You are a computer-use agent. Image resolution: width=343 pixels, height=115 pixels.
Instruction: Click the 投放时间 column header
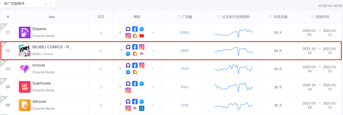[x=322, y=17]
